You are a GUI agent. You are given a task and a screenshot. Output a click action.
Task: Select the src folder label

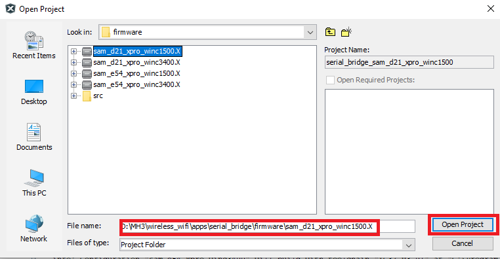point(98,95)
